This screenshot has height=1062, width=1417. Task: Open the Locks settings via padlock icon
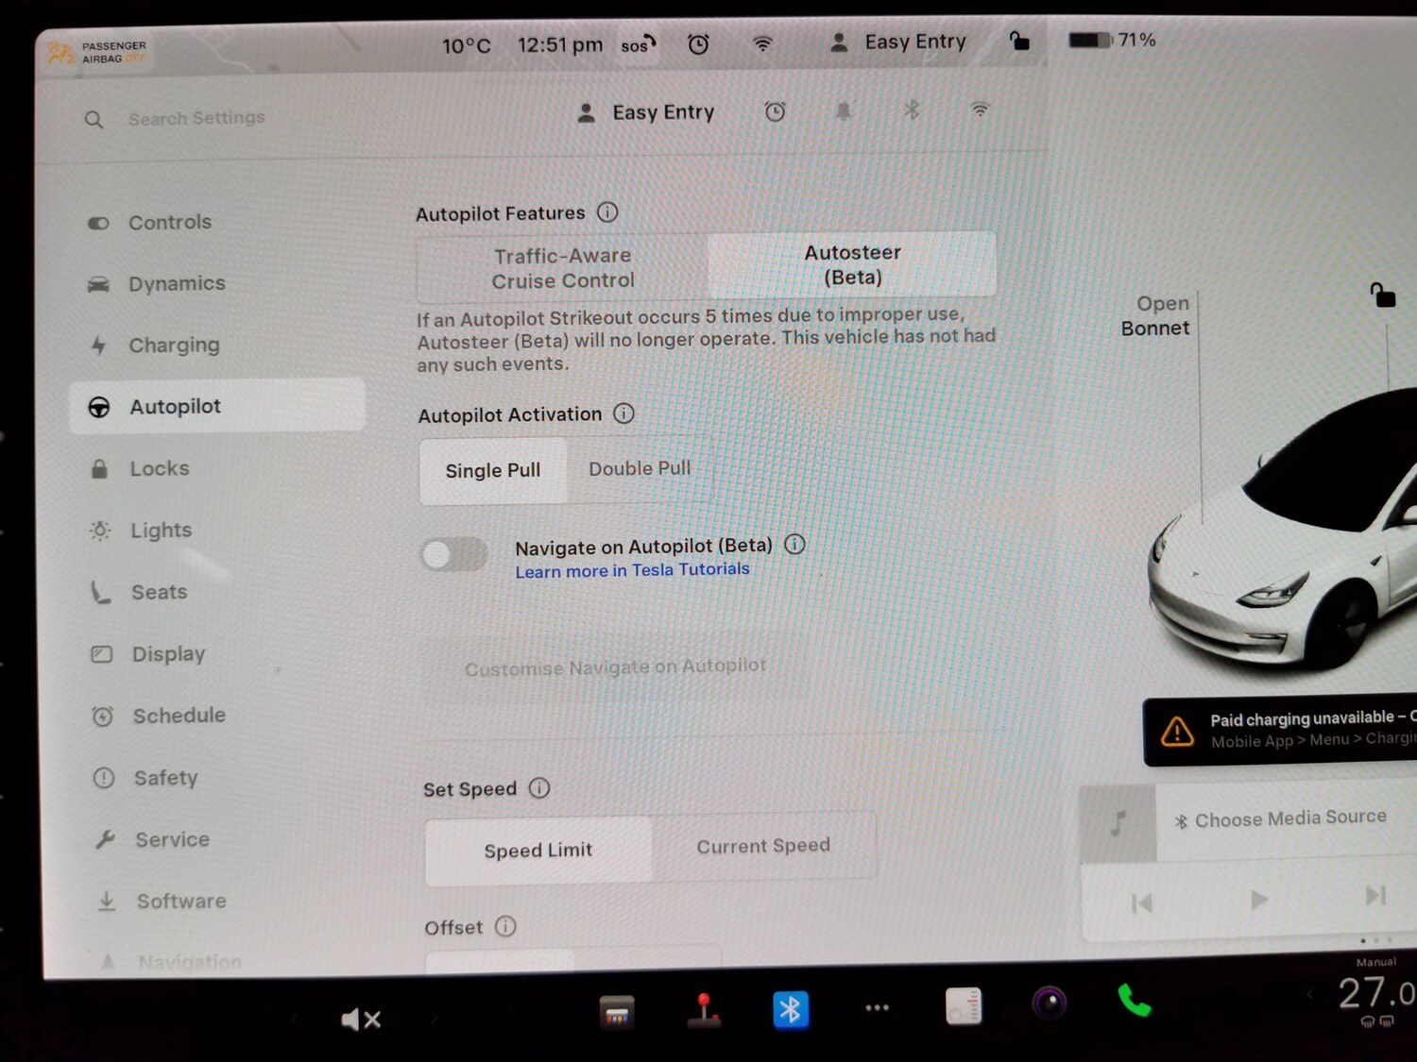coord(98,468)
